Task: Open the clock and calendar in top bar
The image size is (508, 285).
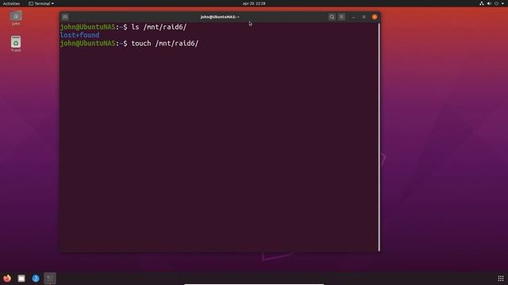Action: [x=254, y=3]
